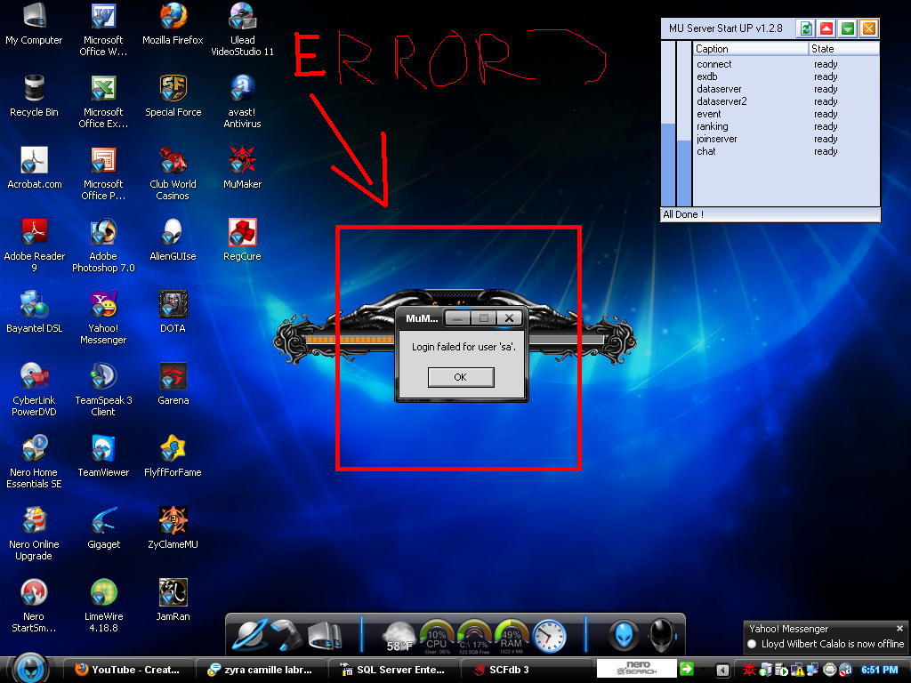911x683 pixels.
Task: Open Mozilla Firefox from the desktop
Action: click(x=173, y=23)
